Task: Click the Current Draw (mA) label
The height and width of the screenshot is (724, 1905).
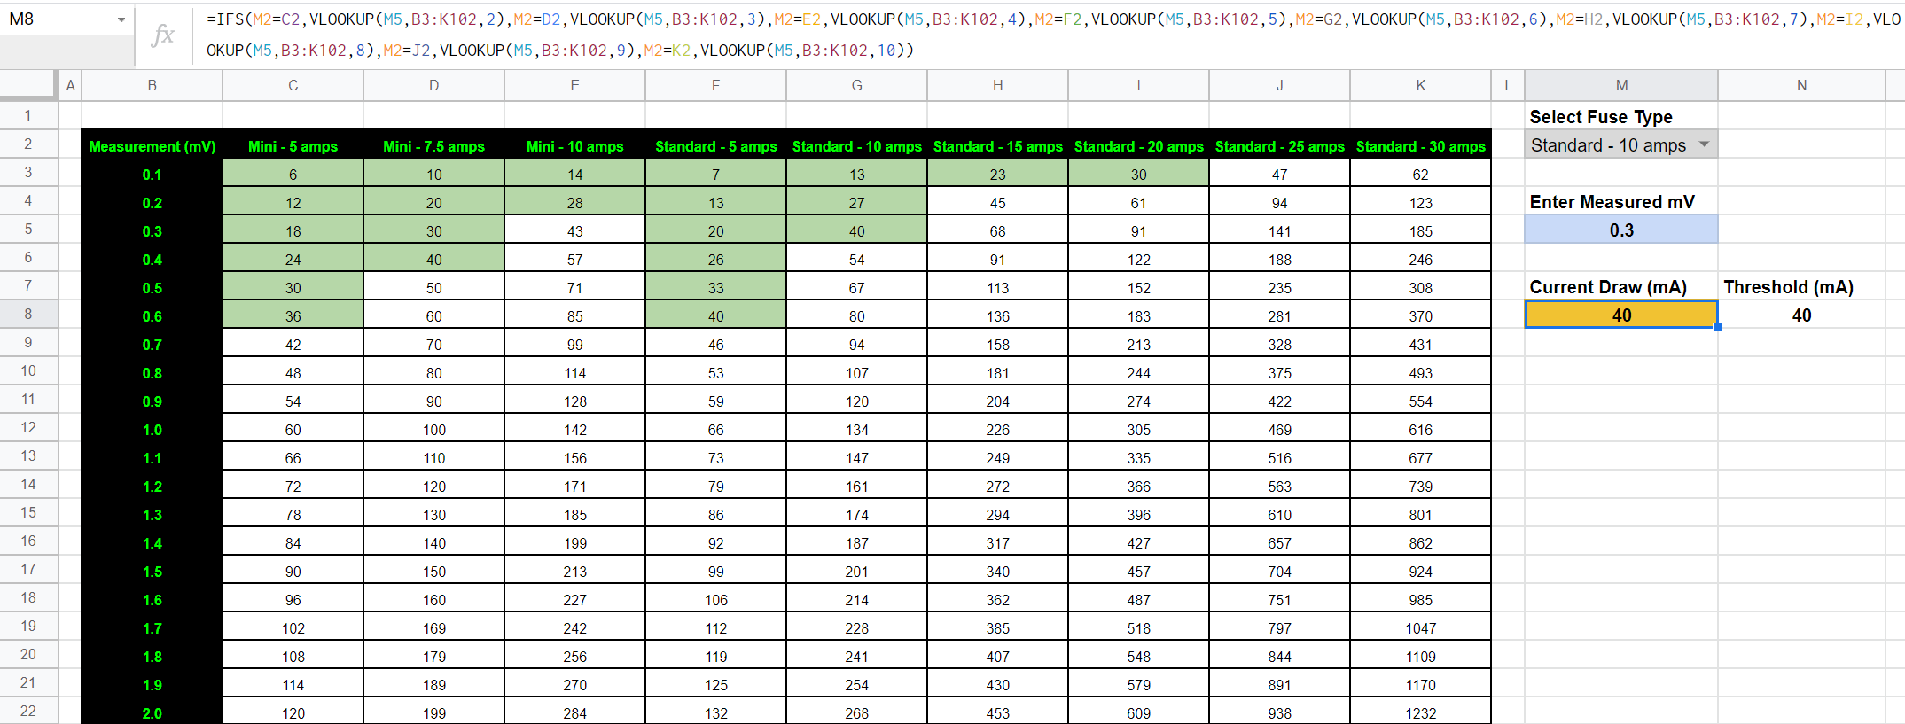Action: click(1608, 287)
